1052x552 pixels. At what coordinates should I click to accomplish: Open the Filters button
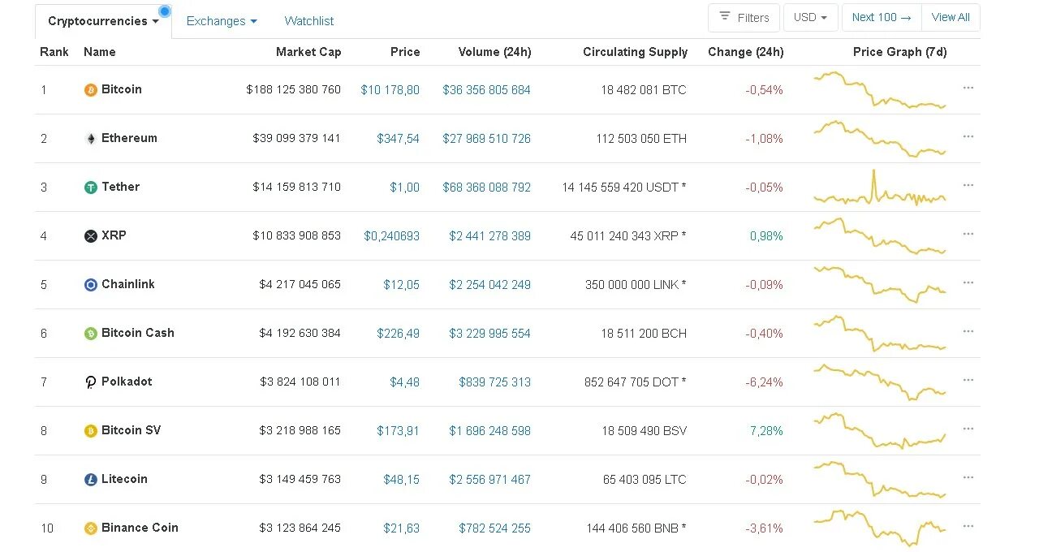tap(744, 17)
